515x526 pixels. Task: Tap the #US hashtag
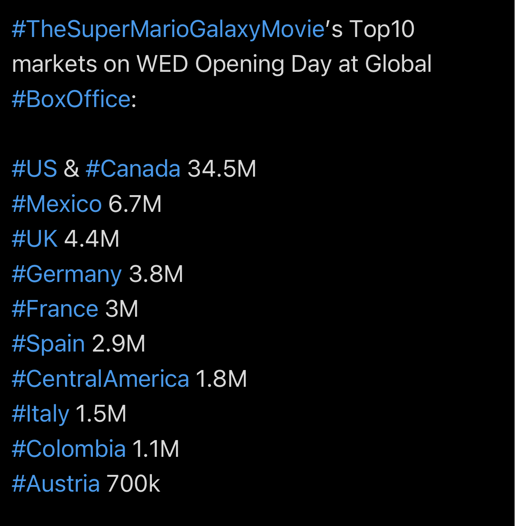point(34,168)
